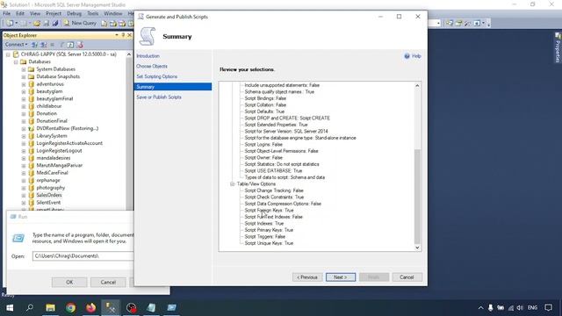Click Disconnect icon in Object Explorer
562x316 pixels.
point(43,45)
